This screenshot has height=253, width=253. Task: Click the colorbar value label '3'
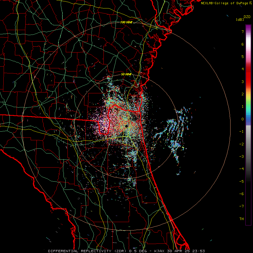[243, 82]
